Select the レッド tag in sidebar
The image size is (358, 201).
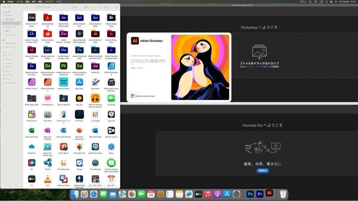11,56
